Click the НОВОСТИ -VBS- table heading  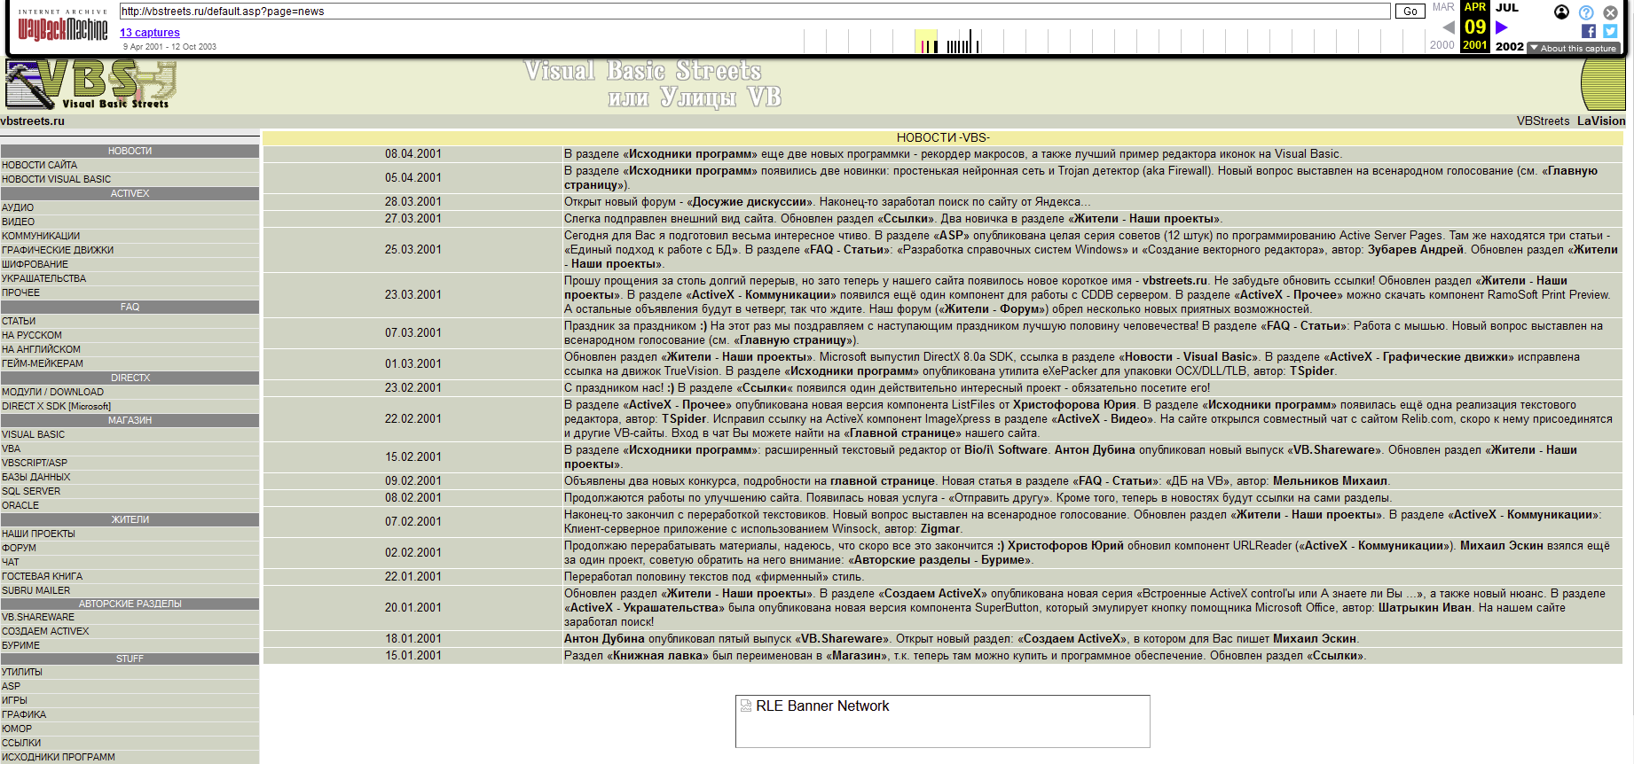(943, 137)
